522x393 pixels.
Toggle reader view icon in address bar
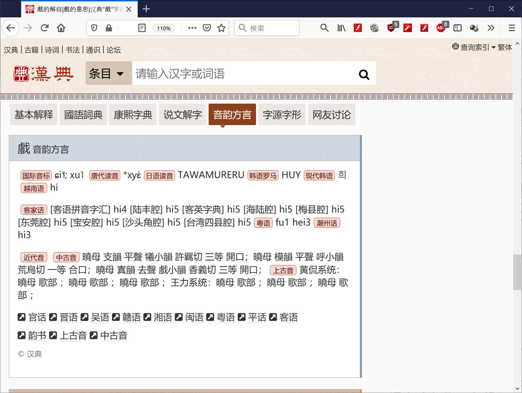pyautogui.click(x=142, y=28)
